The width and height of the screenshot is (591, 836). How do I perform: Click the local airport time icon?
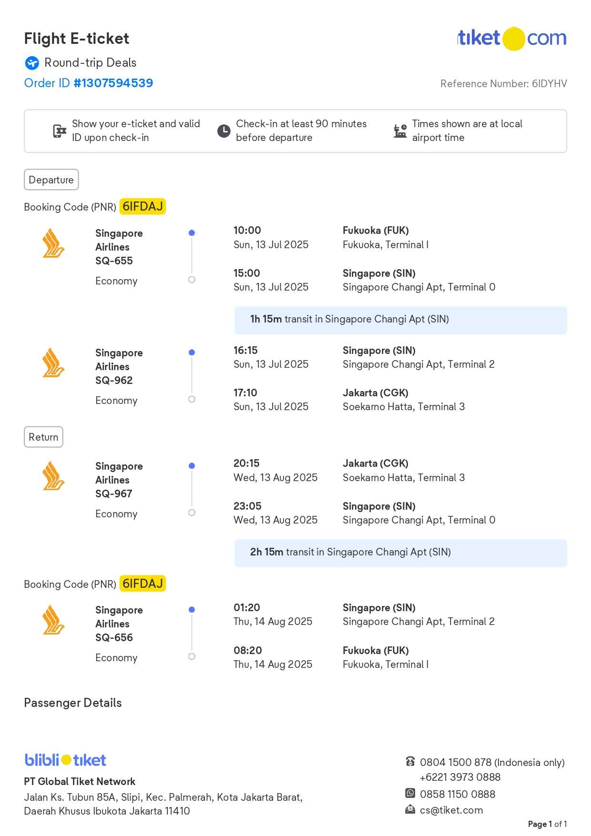point(400,131)
